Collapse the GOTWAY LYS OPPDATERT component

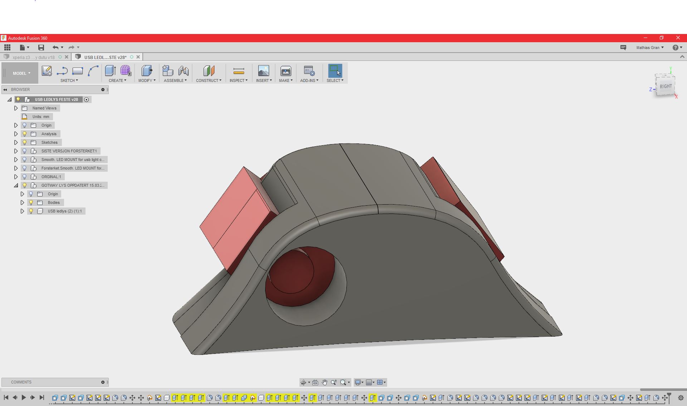point(16,185)
